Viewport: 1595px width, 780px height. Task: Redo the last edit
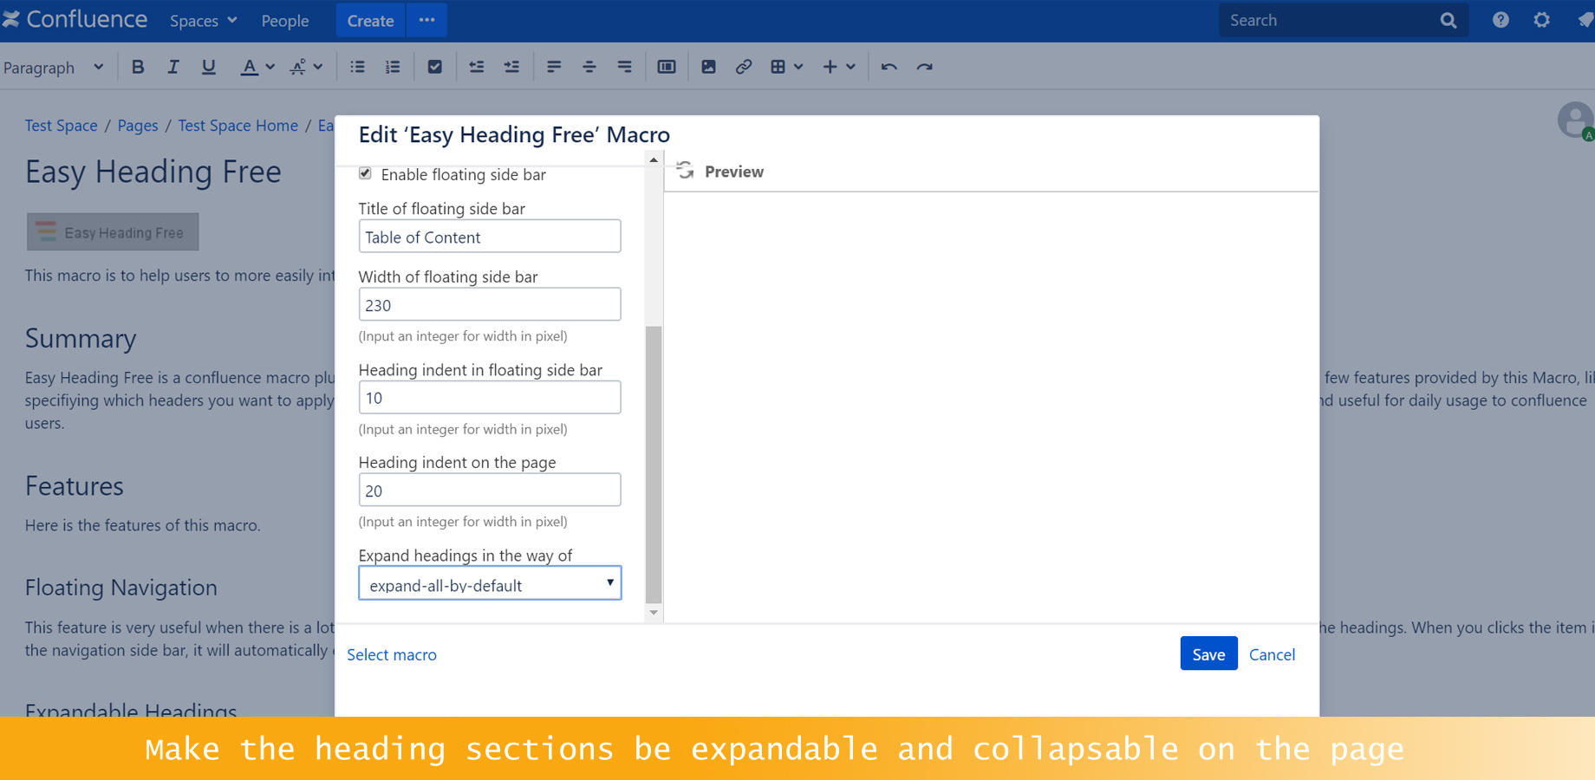(925, 67)
